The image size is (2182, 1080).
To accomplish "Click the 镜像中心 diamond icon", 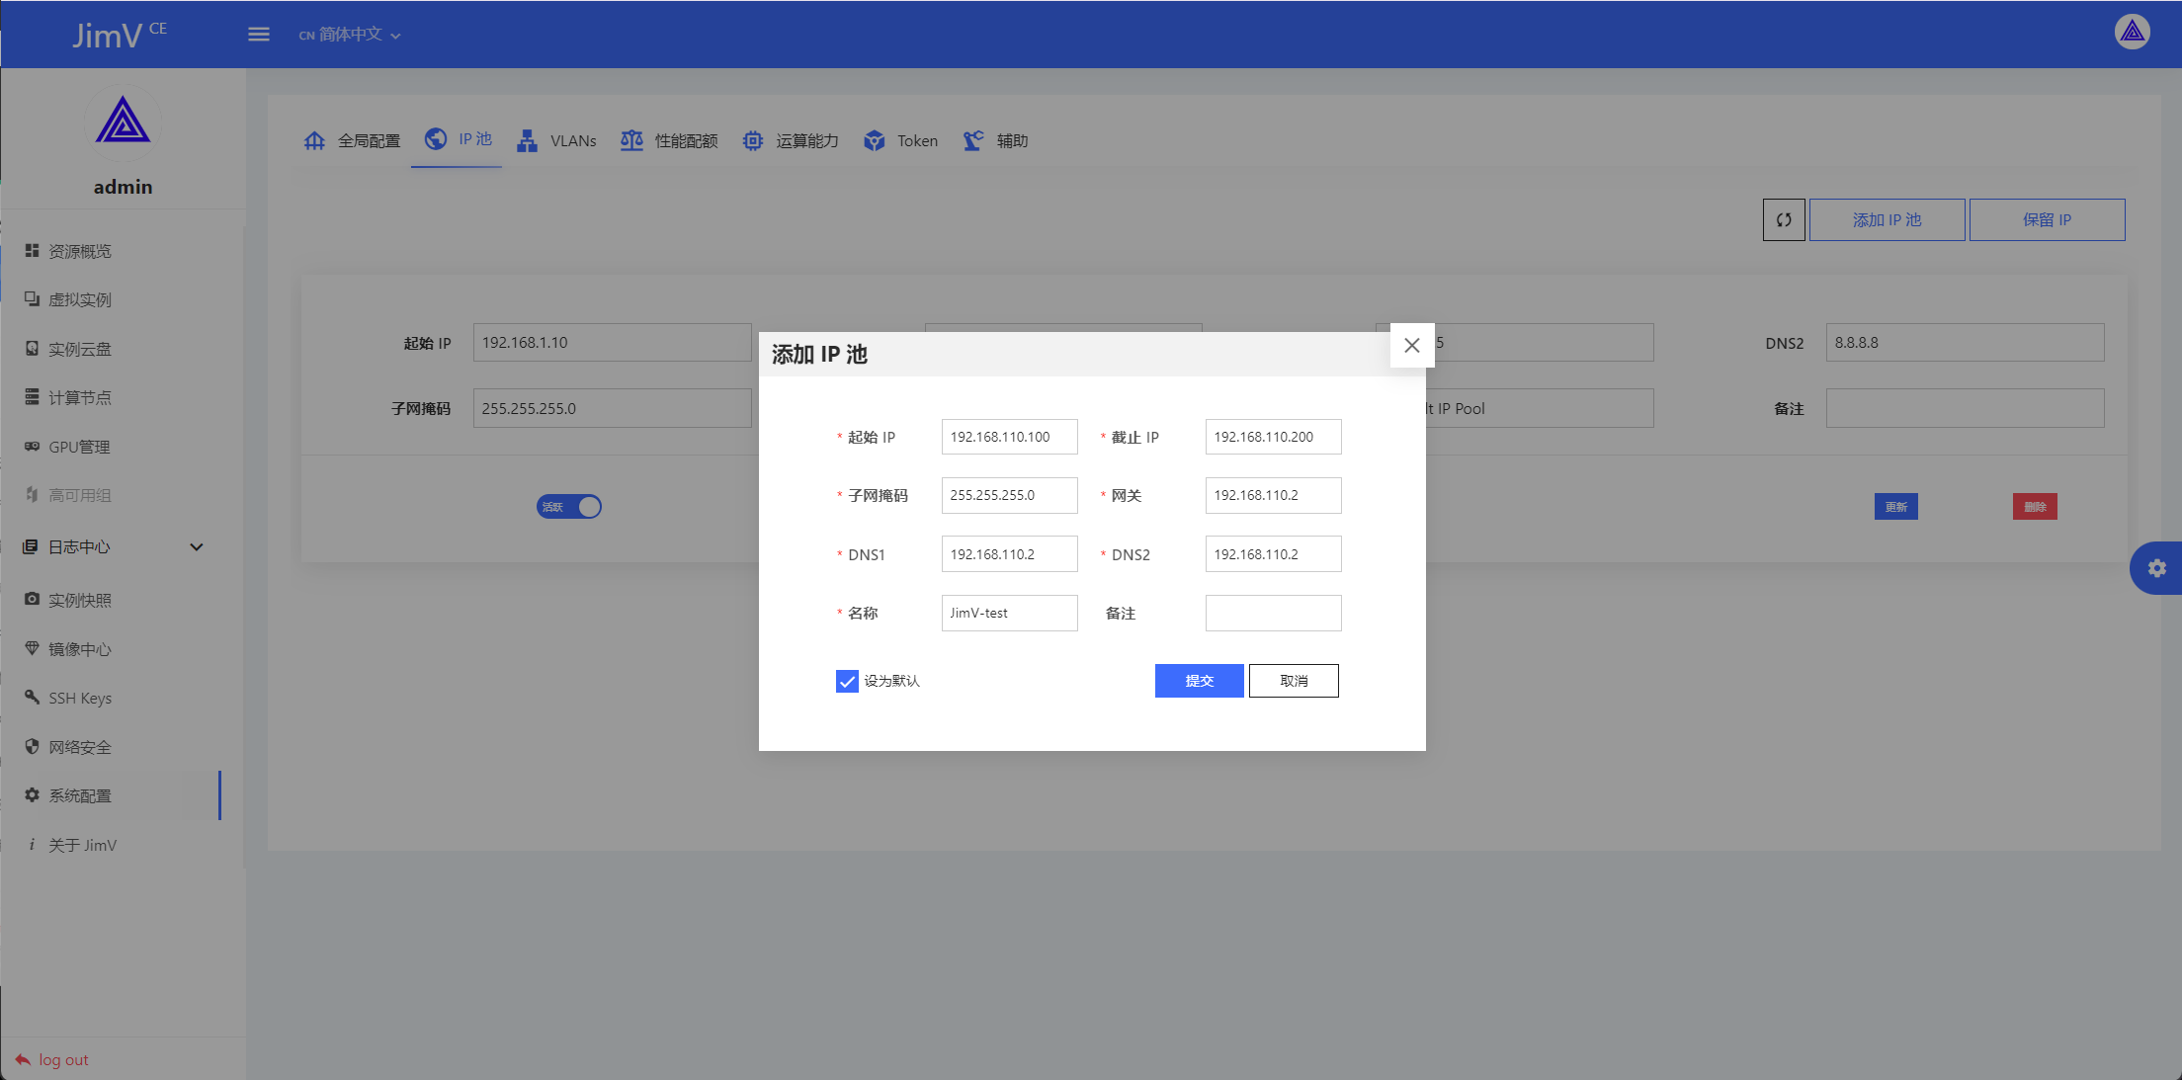I will click(32, 649).
